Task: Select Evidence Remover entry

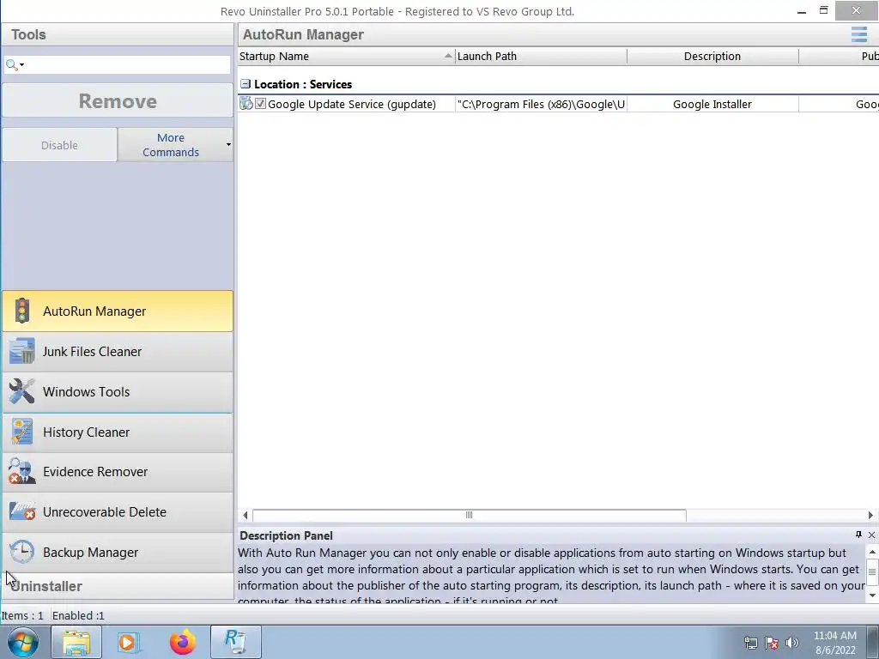Action: (117, 472)
